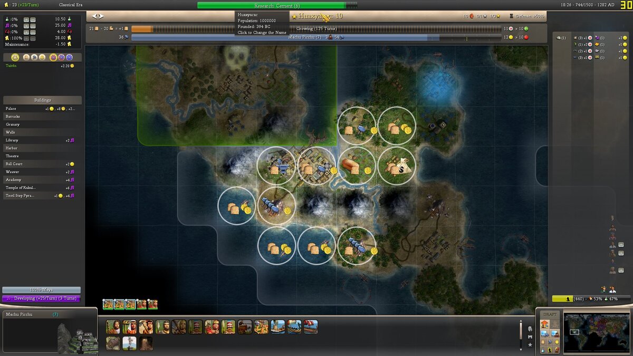This screenshot has height=356, width=633.
Task: Decrease research rate with minus button
Action: point(33,20)
